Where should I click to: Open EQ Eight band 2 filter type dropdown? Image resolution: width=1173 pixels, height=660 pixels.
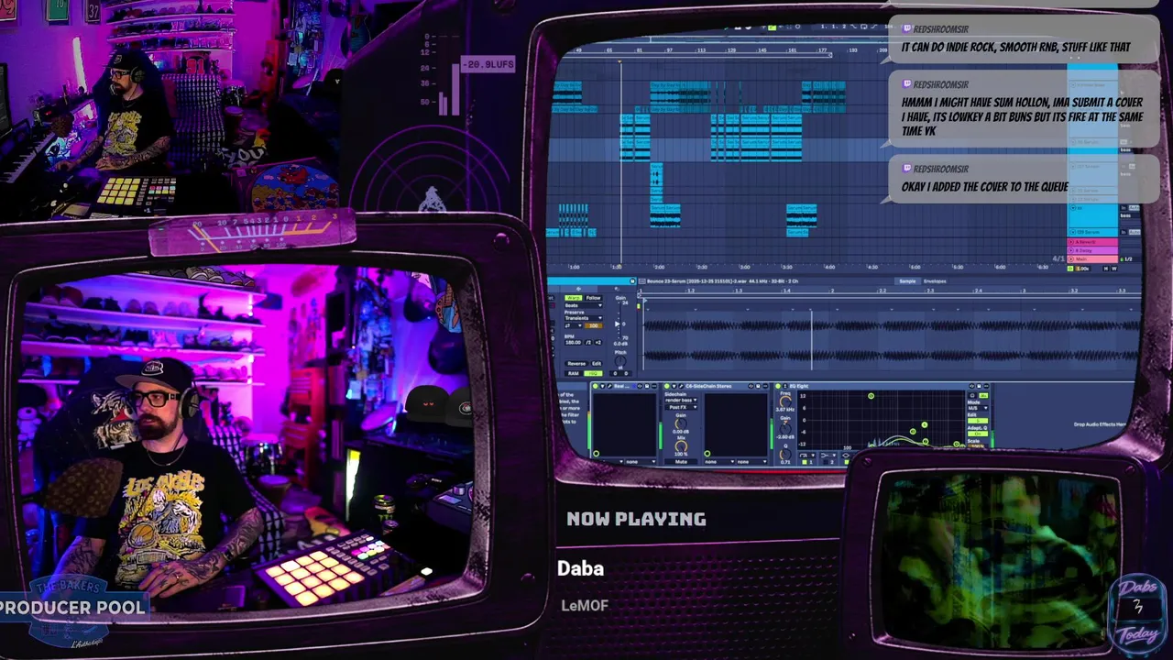tap(828, 455)
